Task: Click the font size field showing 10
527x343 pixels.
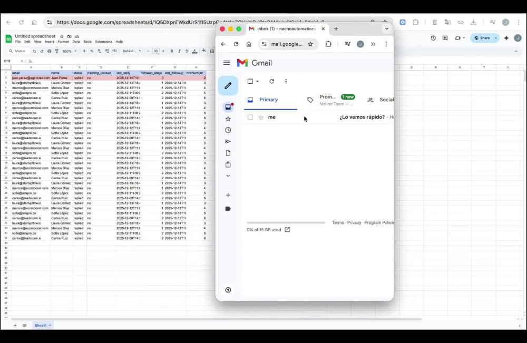Action: point(155,51)
